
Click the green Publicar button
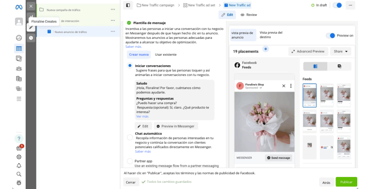(346, 182)
